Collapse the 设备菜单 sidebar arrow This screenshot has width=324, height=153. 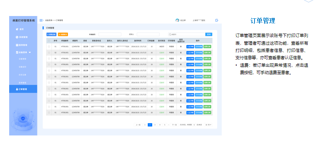pos(30,52)
